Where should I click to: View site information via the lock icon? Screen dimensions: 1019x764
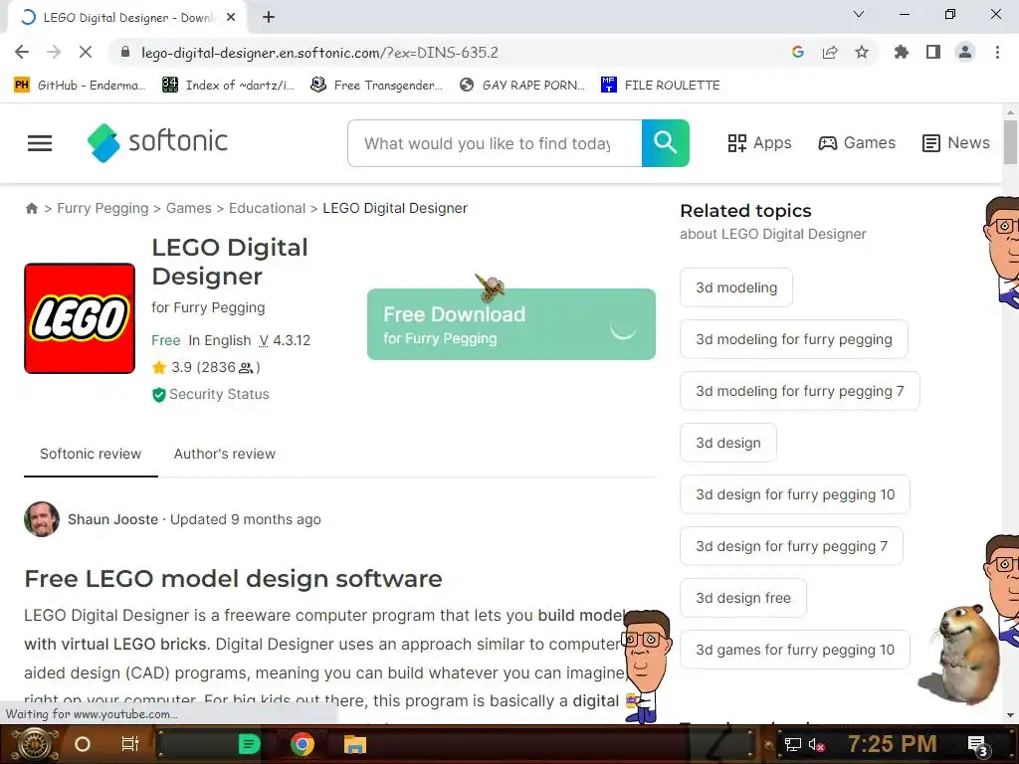click(125, 52)
